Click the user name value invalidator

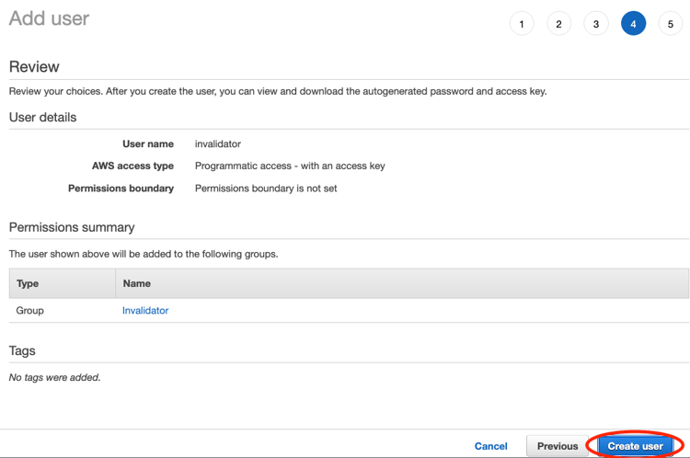(218, 144)
